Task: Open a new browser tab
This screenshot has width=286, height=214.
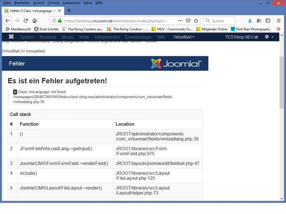Action: click(x=69, y=10)
